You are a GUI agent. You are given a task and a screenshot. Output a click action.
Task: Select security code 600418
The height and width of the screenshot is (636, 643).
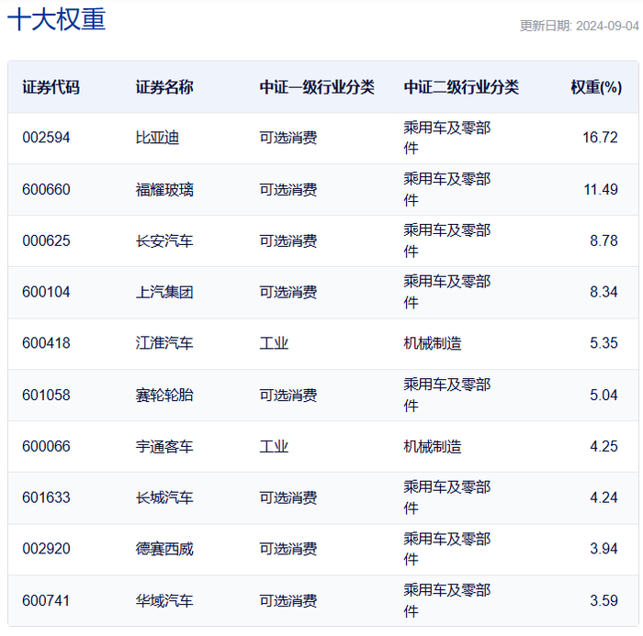pyautogui.click(x=46, y=343)
